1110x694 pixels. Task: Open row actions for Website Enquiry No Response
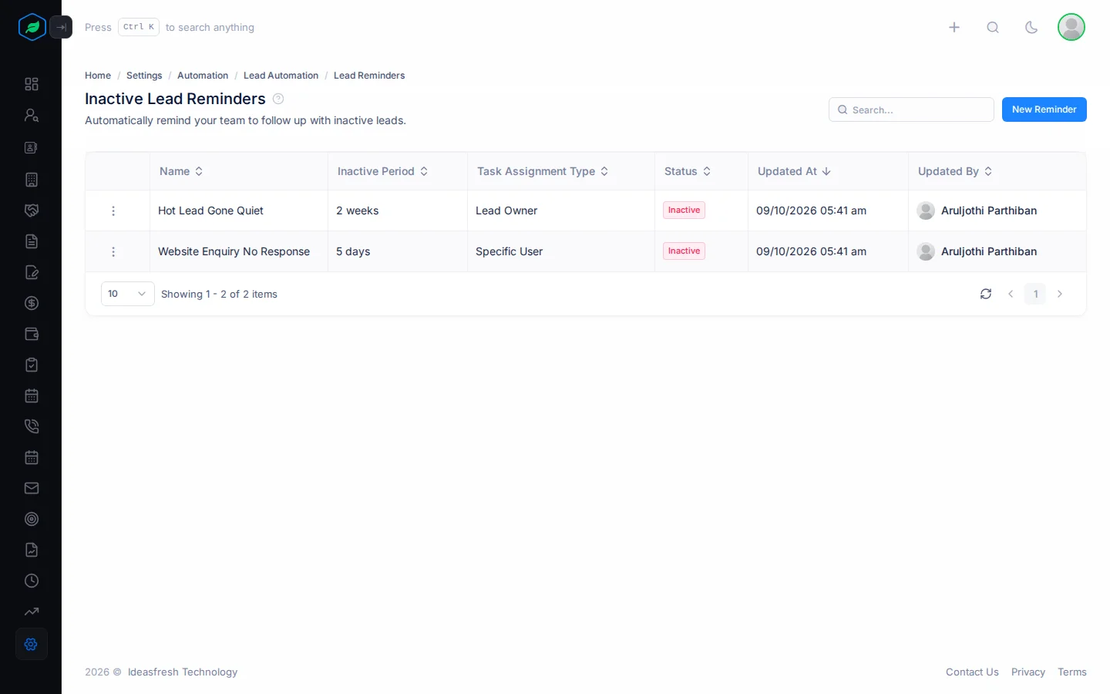click(x=113, y=251)
